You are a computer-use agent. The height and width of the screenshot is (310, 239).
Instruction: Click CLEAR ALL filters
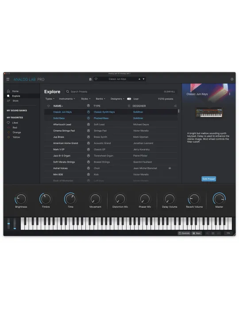[169, 92]
